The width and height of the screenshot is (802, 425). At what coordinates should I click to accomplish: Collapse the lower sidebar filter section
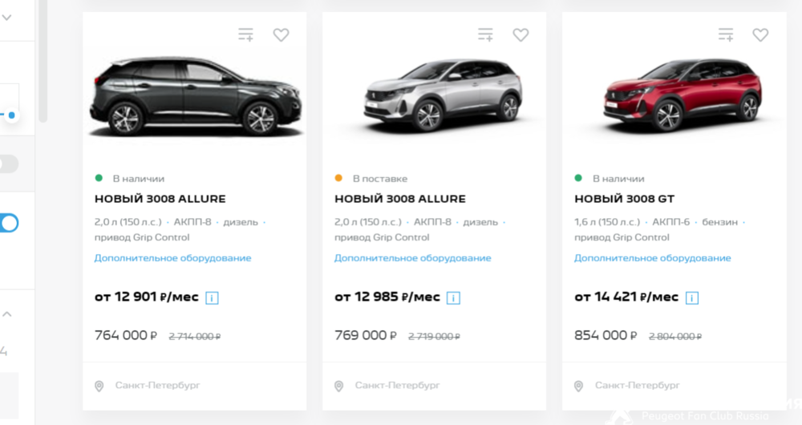[6, 314]
